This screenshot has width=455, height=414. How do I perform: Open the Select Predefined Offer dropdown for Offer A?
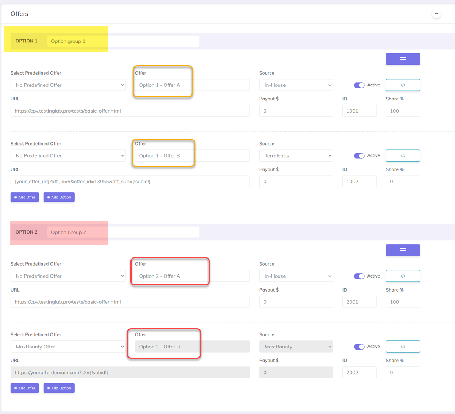coord(68,85)
